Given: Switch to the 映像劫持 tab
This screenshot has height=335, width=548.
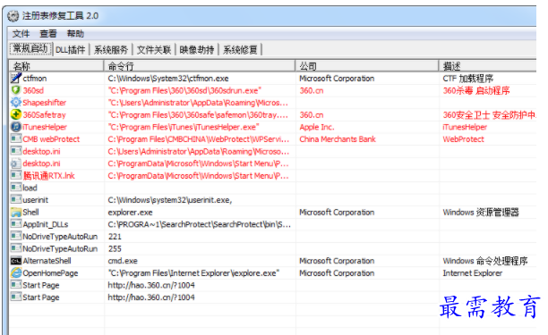Looking at the screenshot, I should 197,50.
